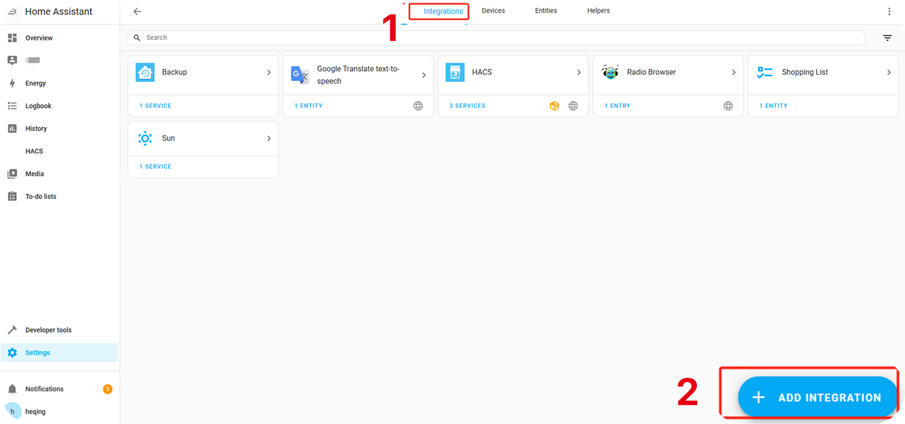Open the 1 ENTITY link under Google Translate

(x=308, y=106)
